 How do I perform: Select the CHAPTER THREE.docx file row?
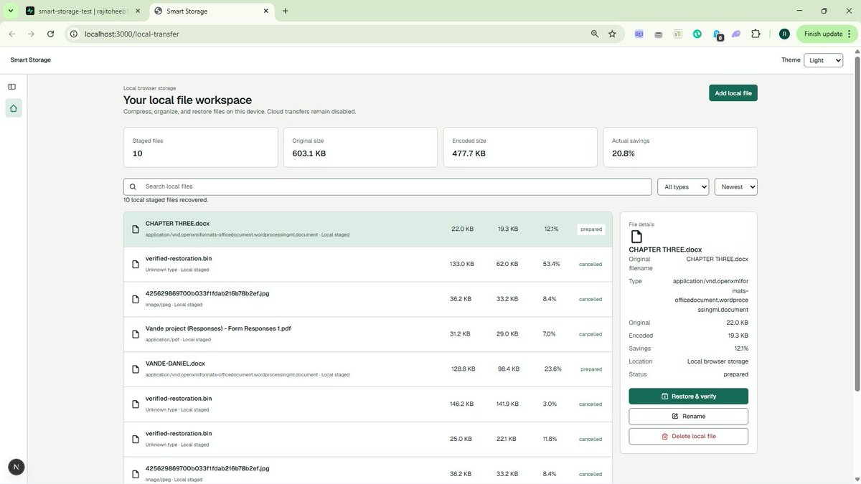point(368,229)
